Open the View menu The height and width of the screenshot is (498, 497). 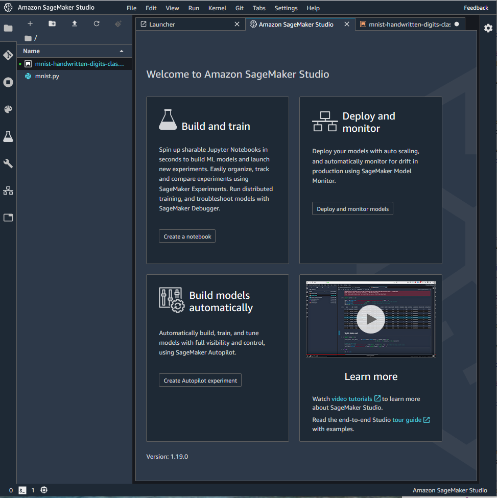tap(173, 8)
